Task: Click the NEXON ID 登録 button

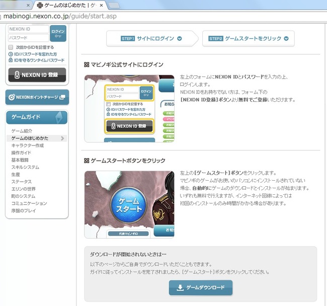Action: pyautogui.click(x=37, y=75)
